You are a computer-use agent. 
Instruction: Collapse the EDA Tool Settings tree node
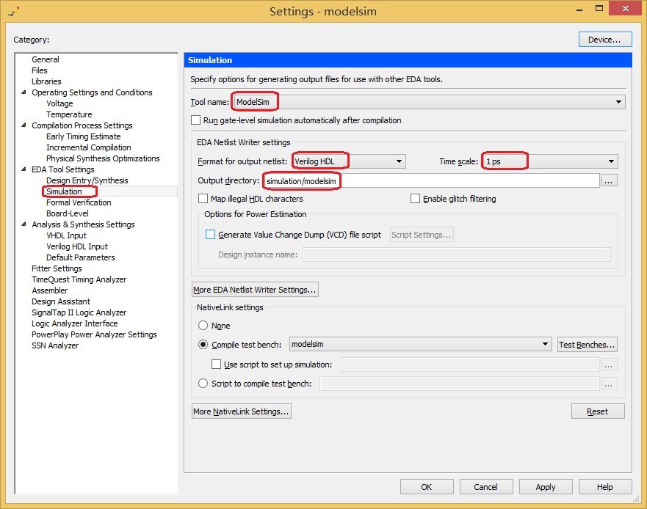[x=24, y=169]
